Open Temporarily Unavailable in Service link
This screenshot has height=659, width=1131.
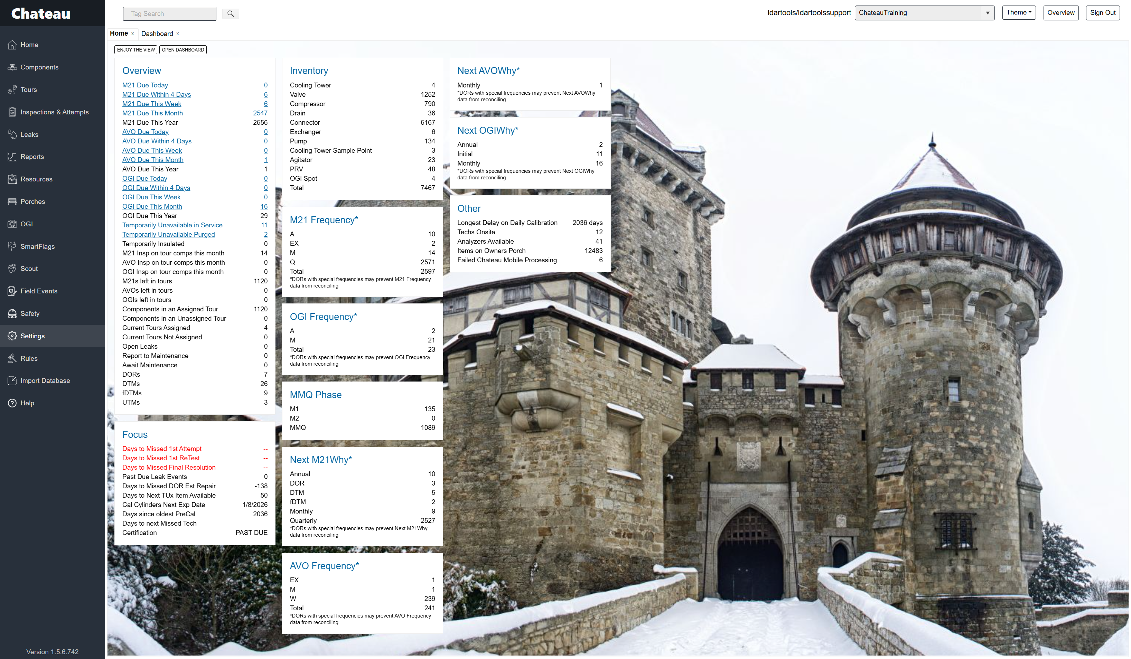(172, 225)
